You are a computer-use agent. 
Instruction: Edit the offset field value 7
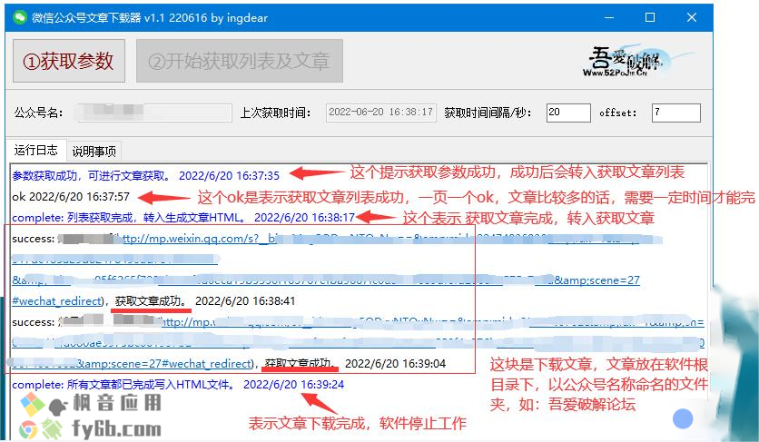(x=675, y=113)
